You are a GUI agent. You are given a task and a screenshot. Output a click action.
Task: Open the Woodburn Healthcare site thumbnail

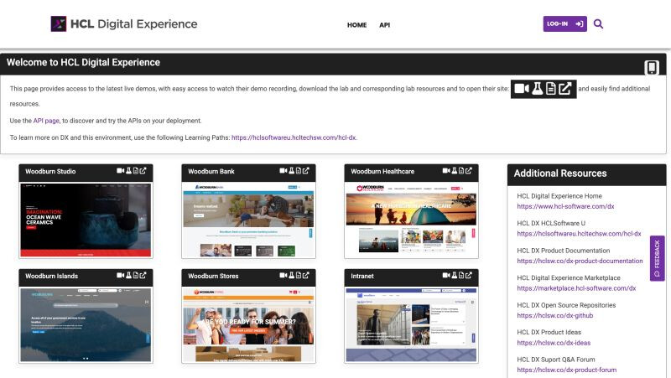[x=411, y=220]
